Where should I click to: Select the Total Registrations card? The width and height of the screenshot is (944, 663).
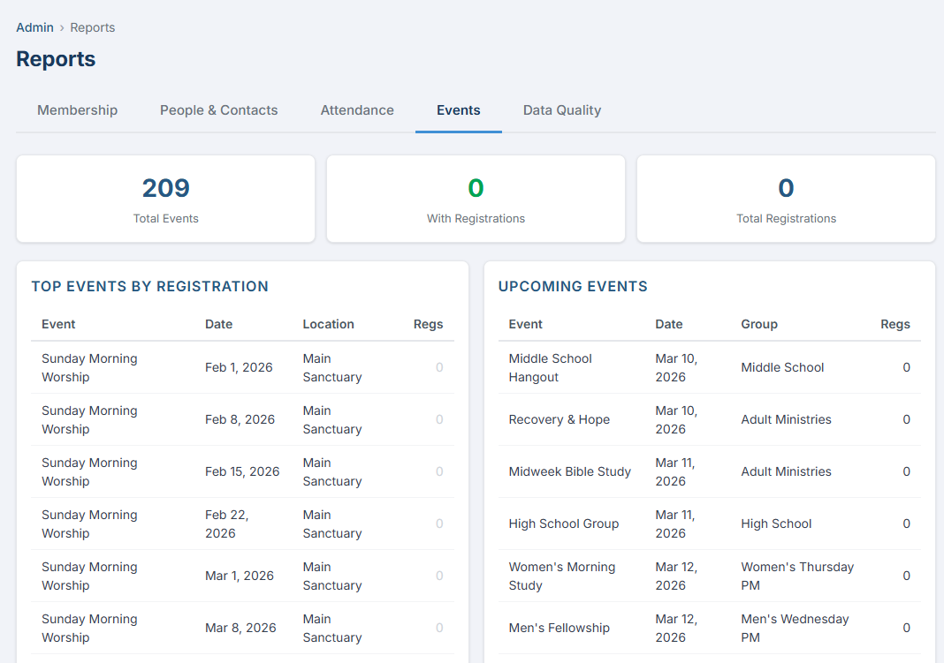pyautogui.click(x=786, y=199)
